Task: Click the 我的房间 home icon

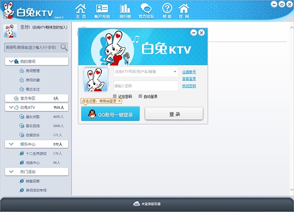Action: click(x=16, y=61)
